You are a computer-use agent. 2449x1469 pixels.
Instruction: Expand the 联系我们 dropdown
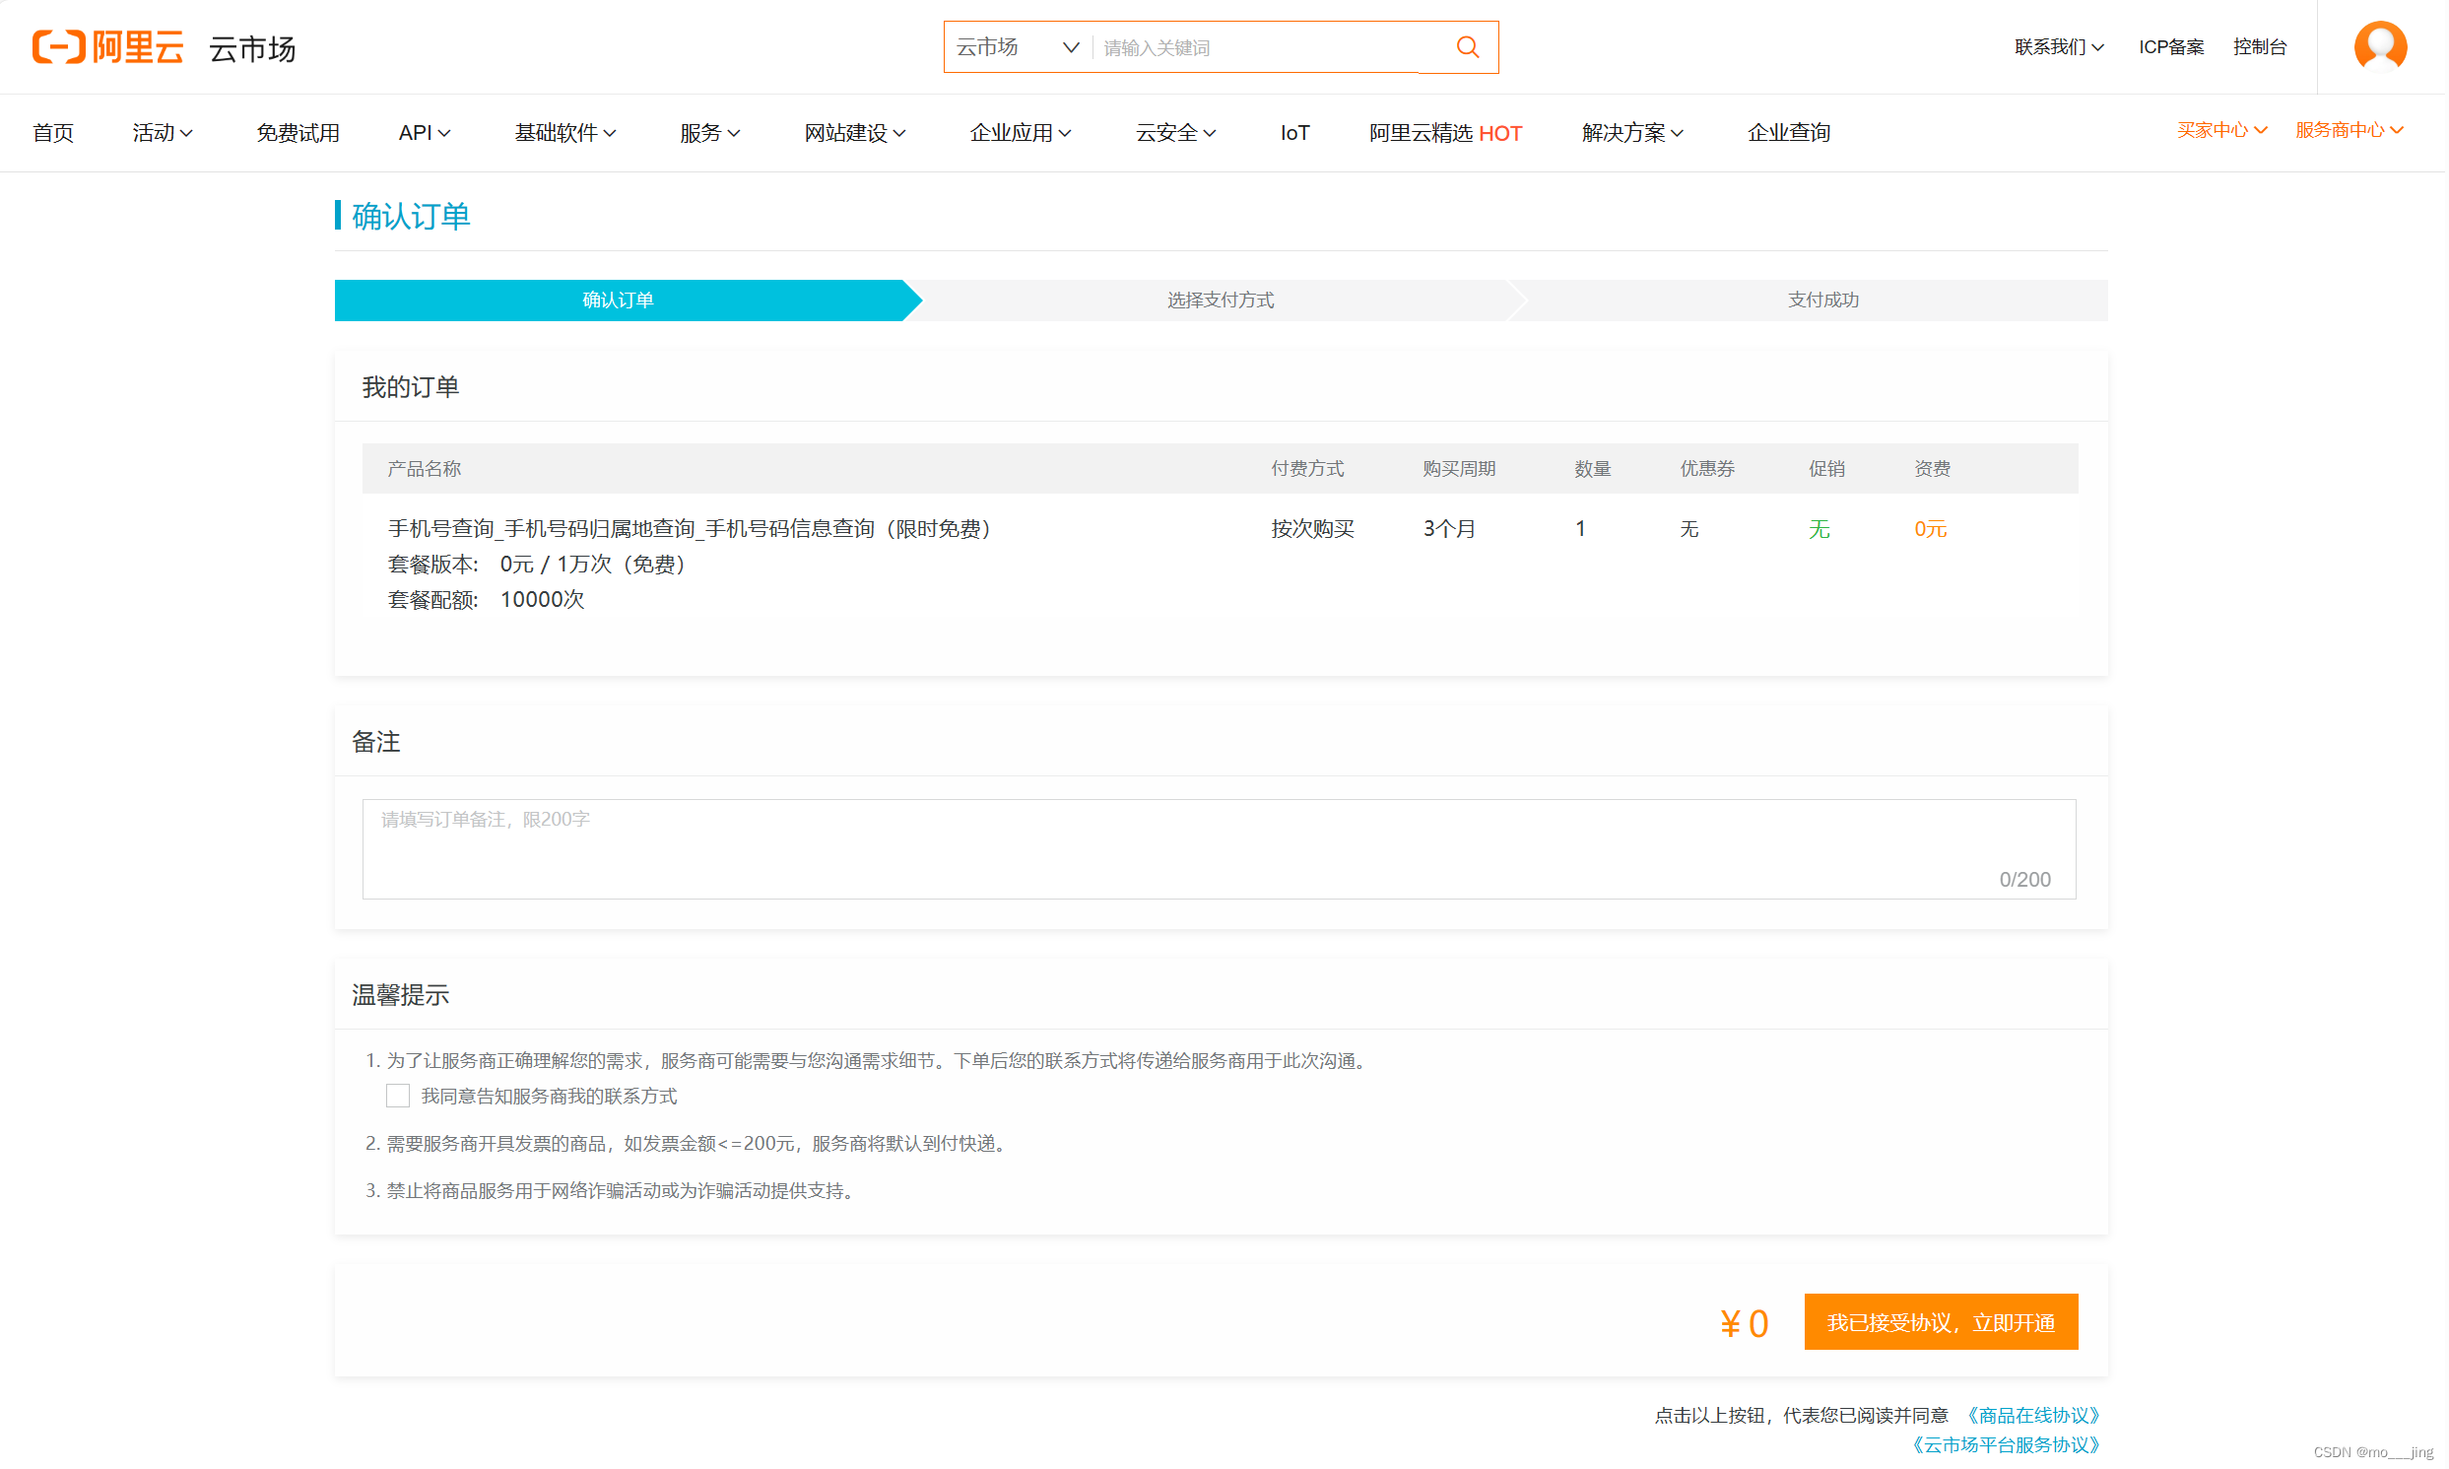[2058, 47]
